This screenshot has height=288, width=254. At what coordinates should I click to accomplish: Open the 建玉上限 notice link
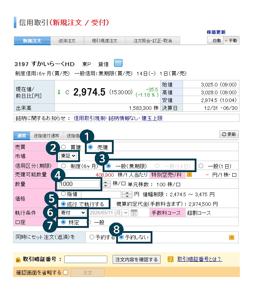(152, 118)
